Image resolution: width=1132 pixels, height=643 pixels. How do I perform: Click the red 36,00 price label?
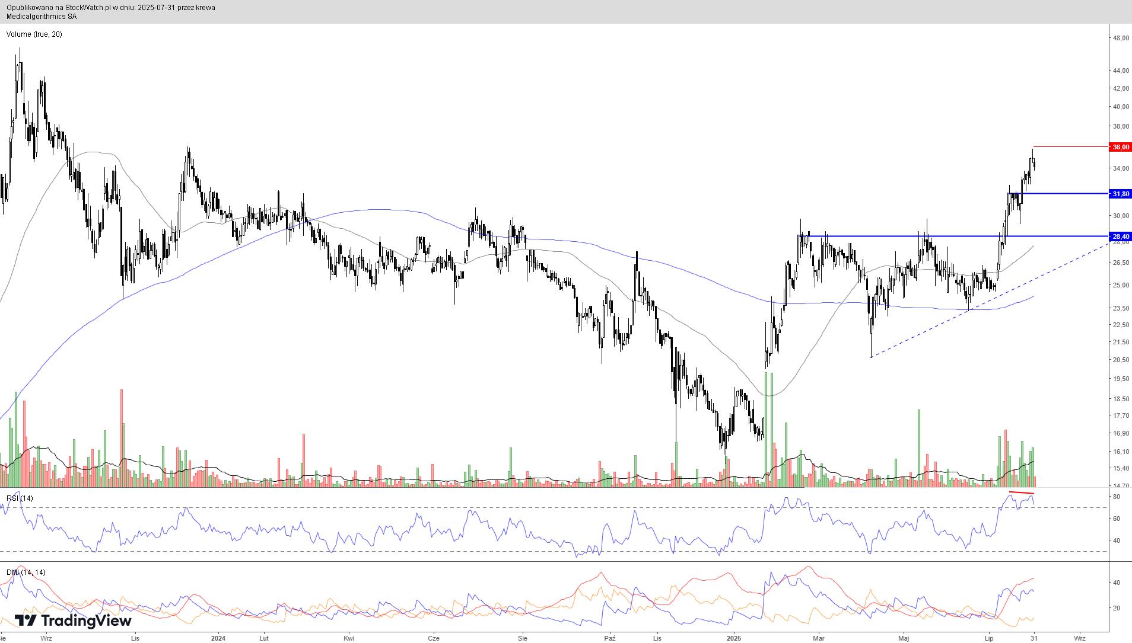[x=1121, y=147]
